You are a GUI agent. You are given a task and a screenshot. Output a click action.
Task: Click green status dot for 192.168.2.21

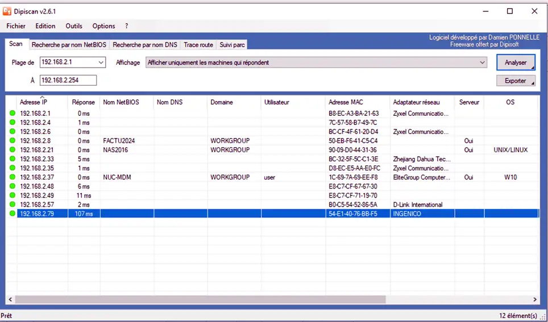(13, 149)
